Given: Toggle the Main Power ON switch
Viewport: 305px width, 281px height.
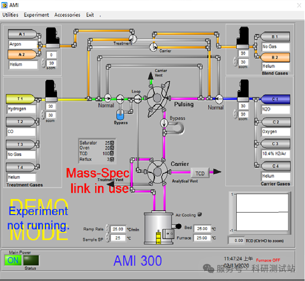Looking at the screenshot, I should [x=13, y=260].
